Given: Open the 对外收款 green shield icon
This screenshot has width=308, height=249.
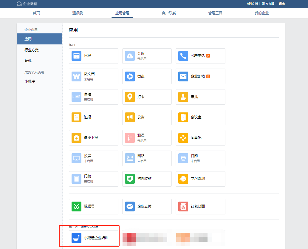Looking at the screenshot, I should tap(130, 179).
